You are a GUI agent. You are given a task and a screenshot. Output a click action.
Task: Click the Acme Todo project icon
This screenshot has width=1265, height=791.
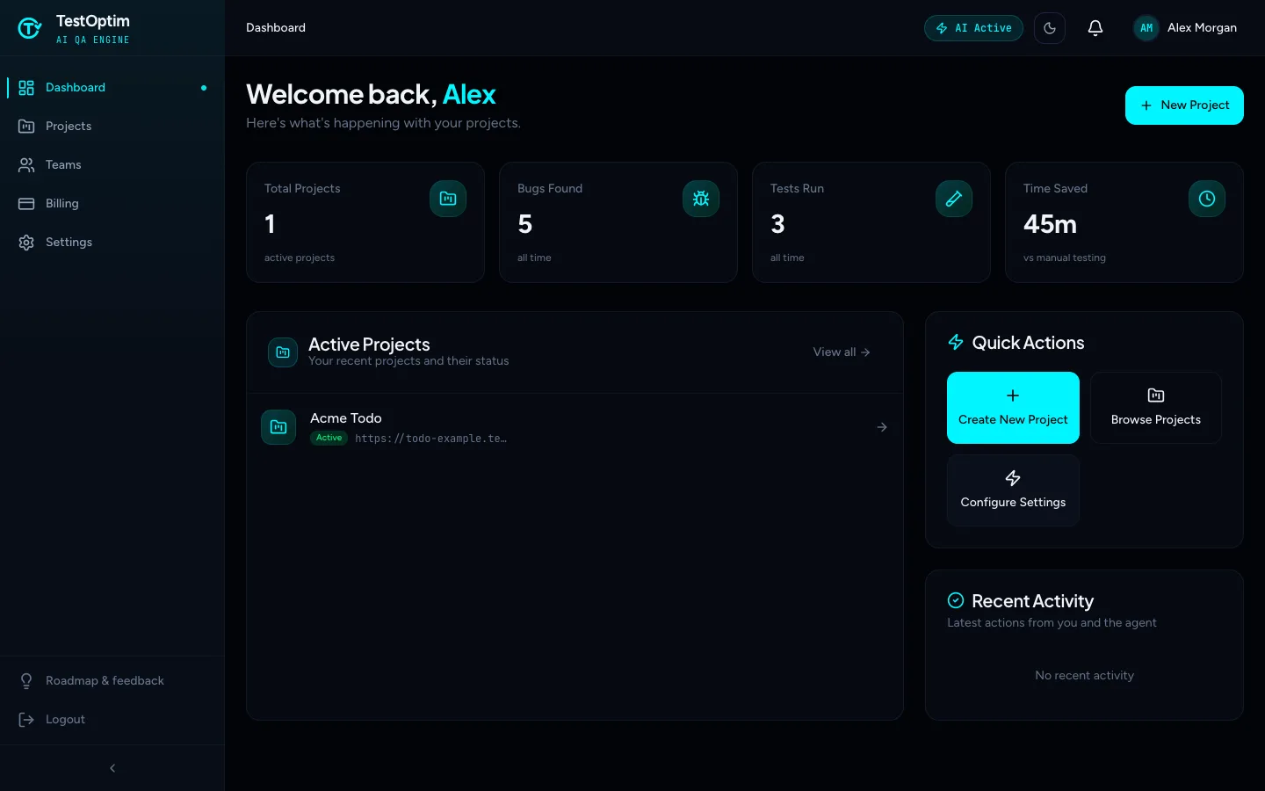(278, 427)
